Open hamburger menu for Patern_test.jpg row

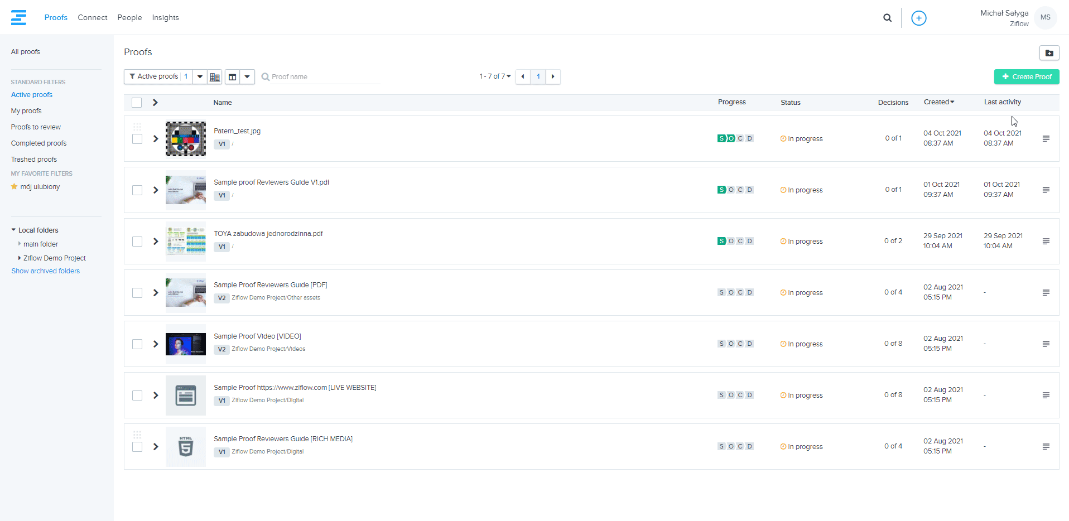point(1046,139)
